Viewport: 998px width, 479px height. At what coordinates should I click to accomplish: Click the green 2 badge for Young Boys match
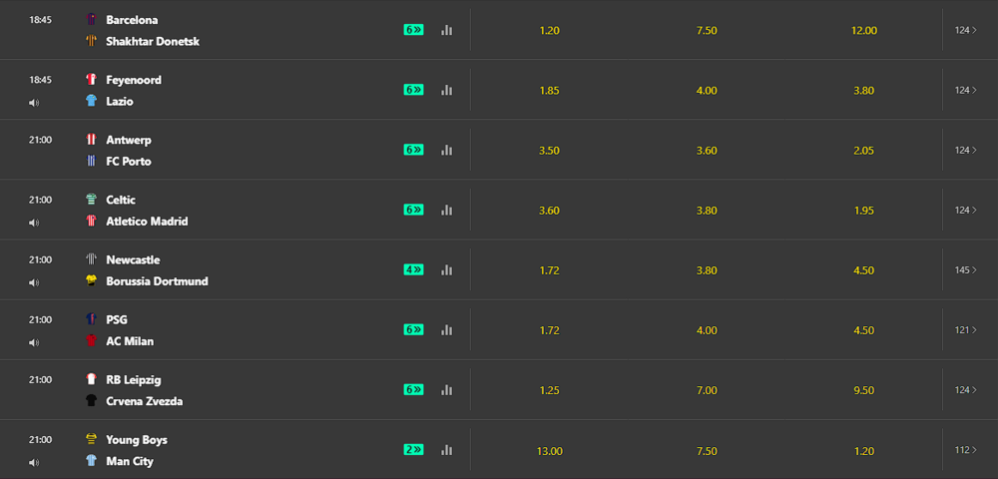click(x=414, y=450)
